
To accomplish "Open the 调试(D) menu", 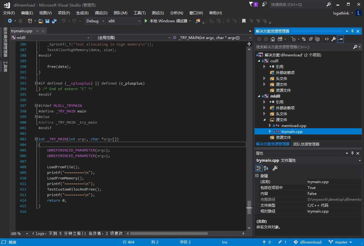I will 101,13.
